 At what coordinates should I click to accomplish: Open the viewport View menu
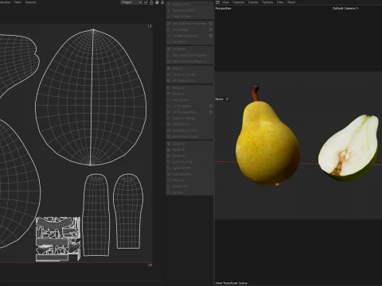(x=225, y=2)
